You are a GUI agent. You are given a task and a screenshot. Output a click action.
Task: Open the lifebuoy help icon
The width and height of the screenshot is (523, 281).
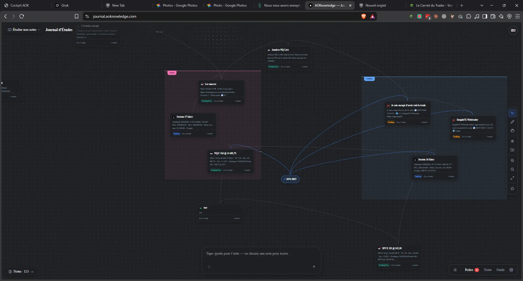[x=511, y=270]
